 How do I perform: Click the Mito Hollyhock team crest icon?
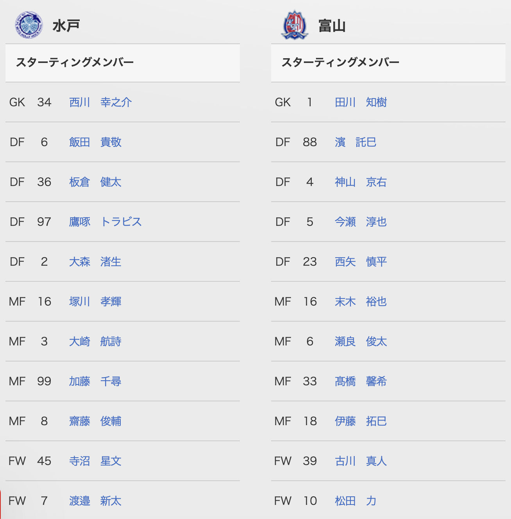point(29,25)
